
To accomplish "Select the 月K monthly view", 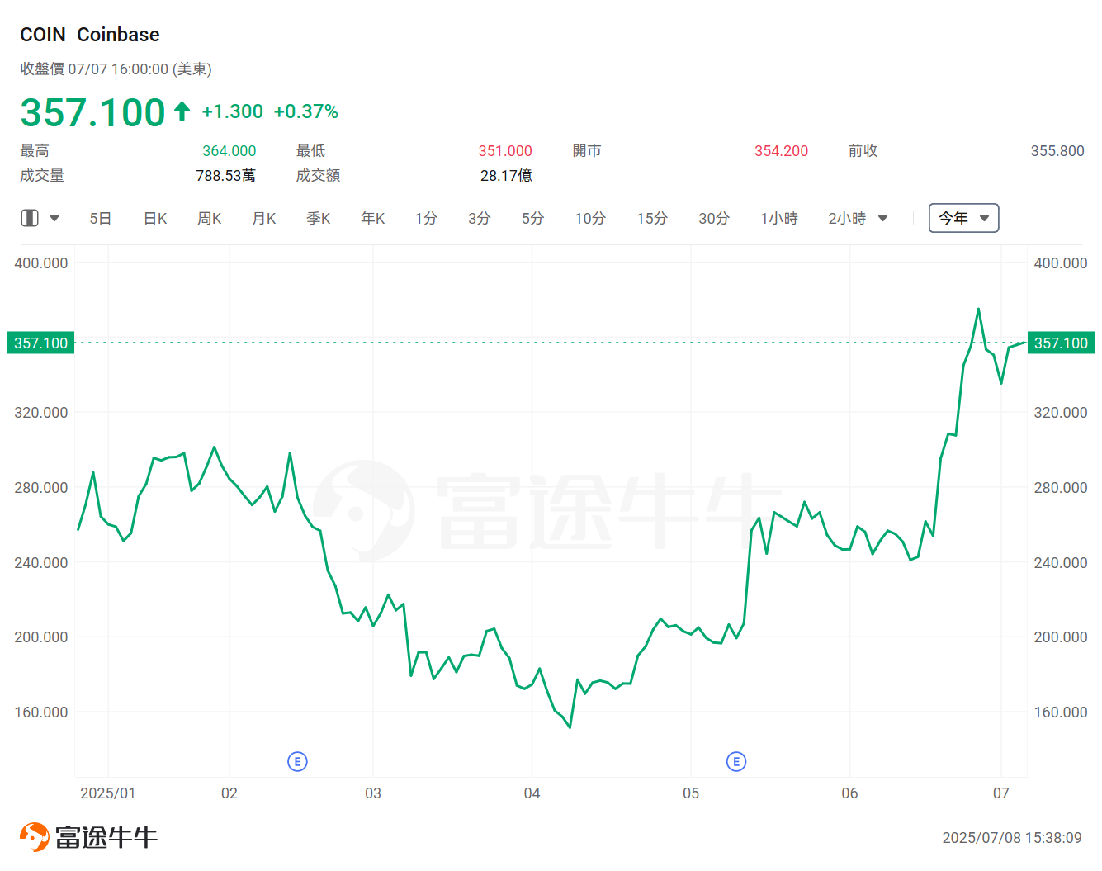I will point(263,218).
